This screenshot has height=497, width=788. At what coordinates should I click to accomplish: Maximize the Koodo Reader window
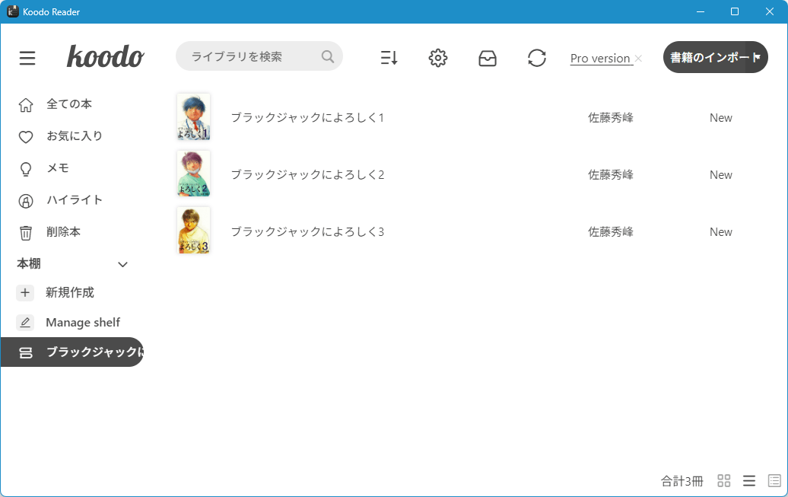[734, 11]
